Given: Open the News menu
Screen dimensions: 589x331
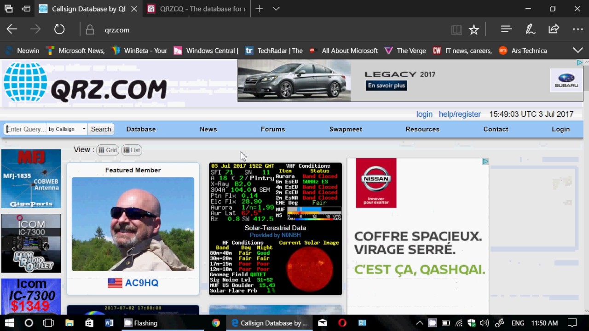Looking at the screenshot, I should click(x=208, y=129).
